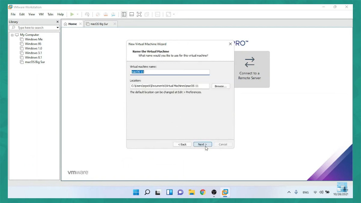Image resolution: width=361 pixels, height=203 pixels.
Task: Click the Task View taskbar icon
Action: pyautogui.click(x=158, y=192)
